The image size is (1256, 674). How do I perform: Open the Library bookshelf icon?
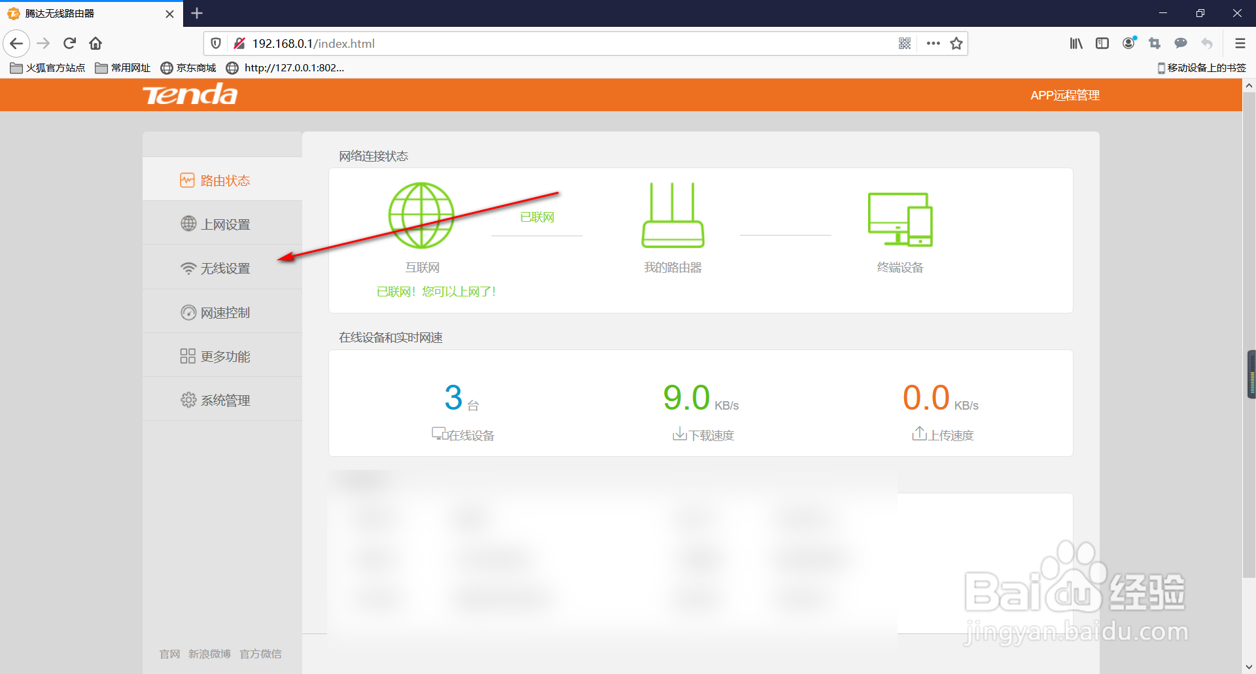[x=1076, y=44]
